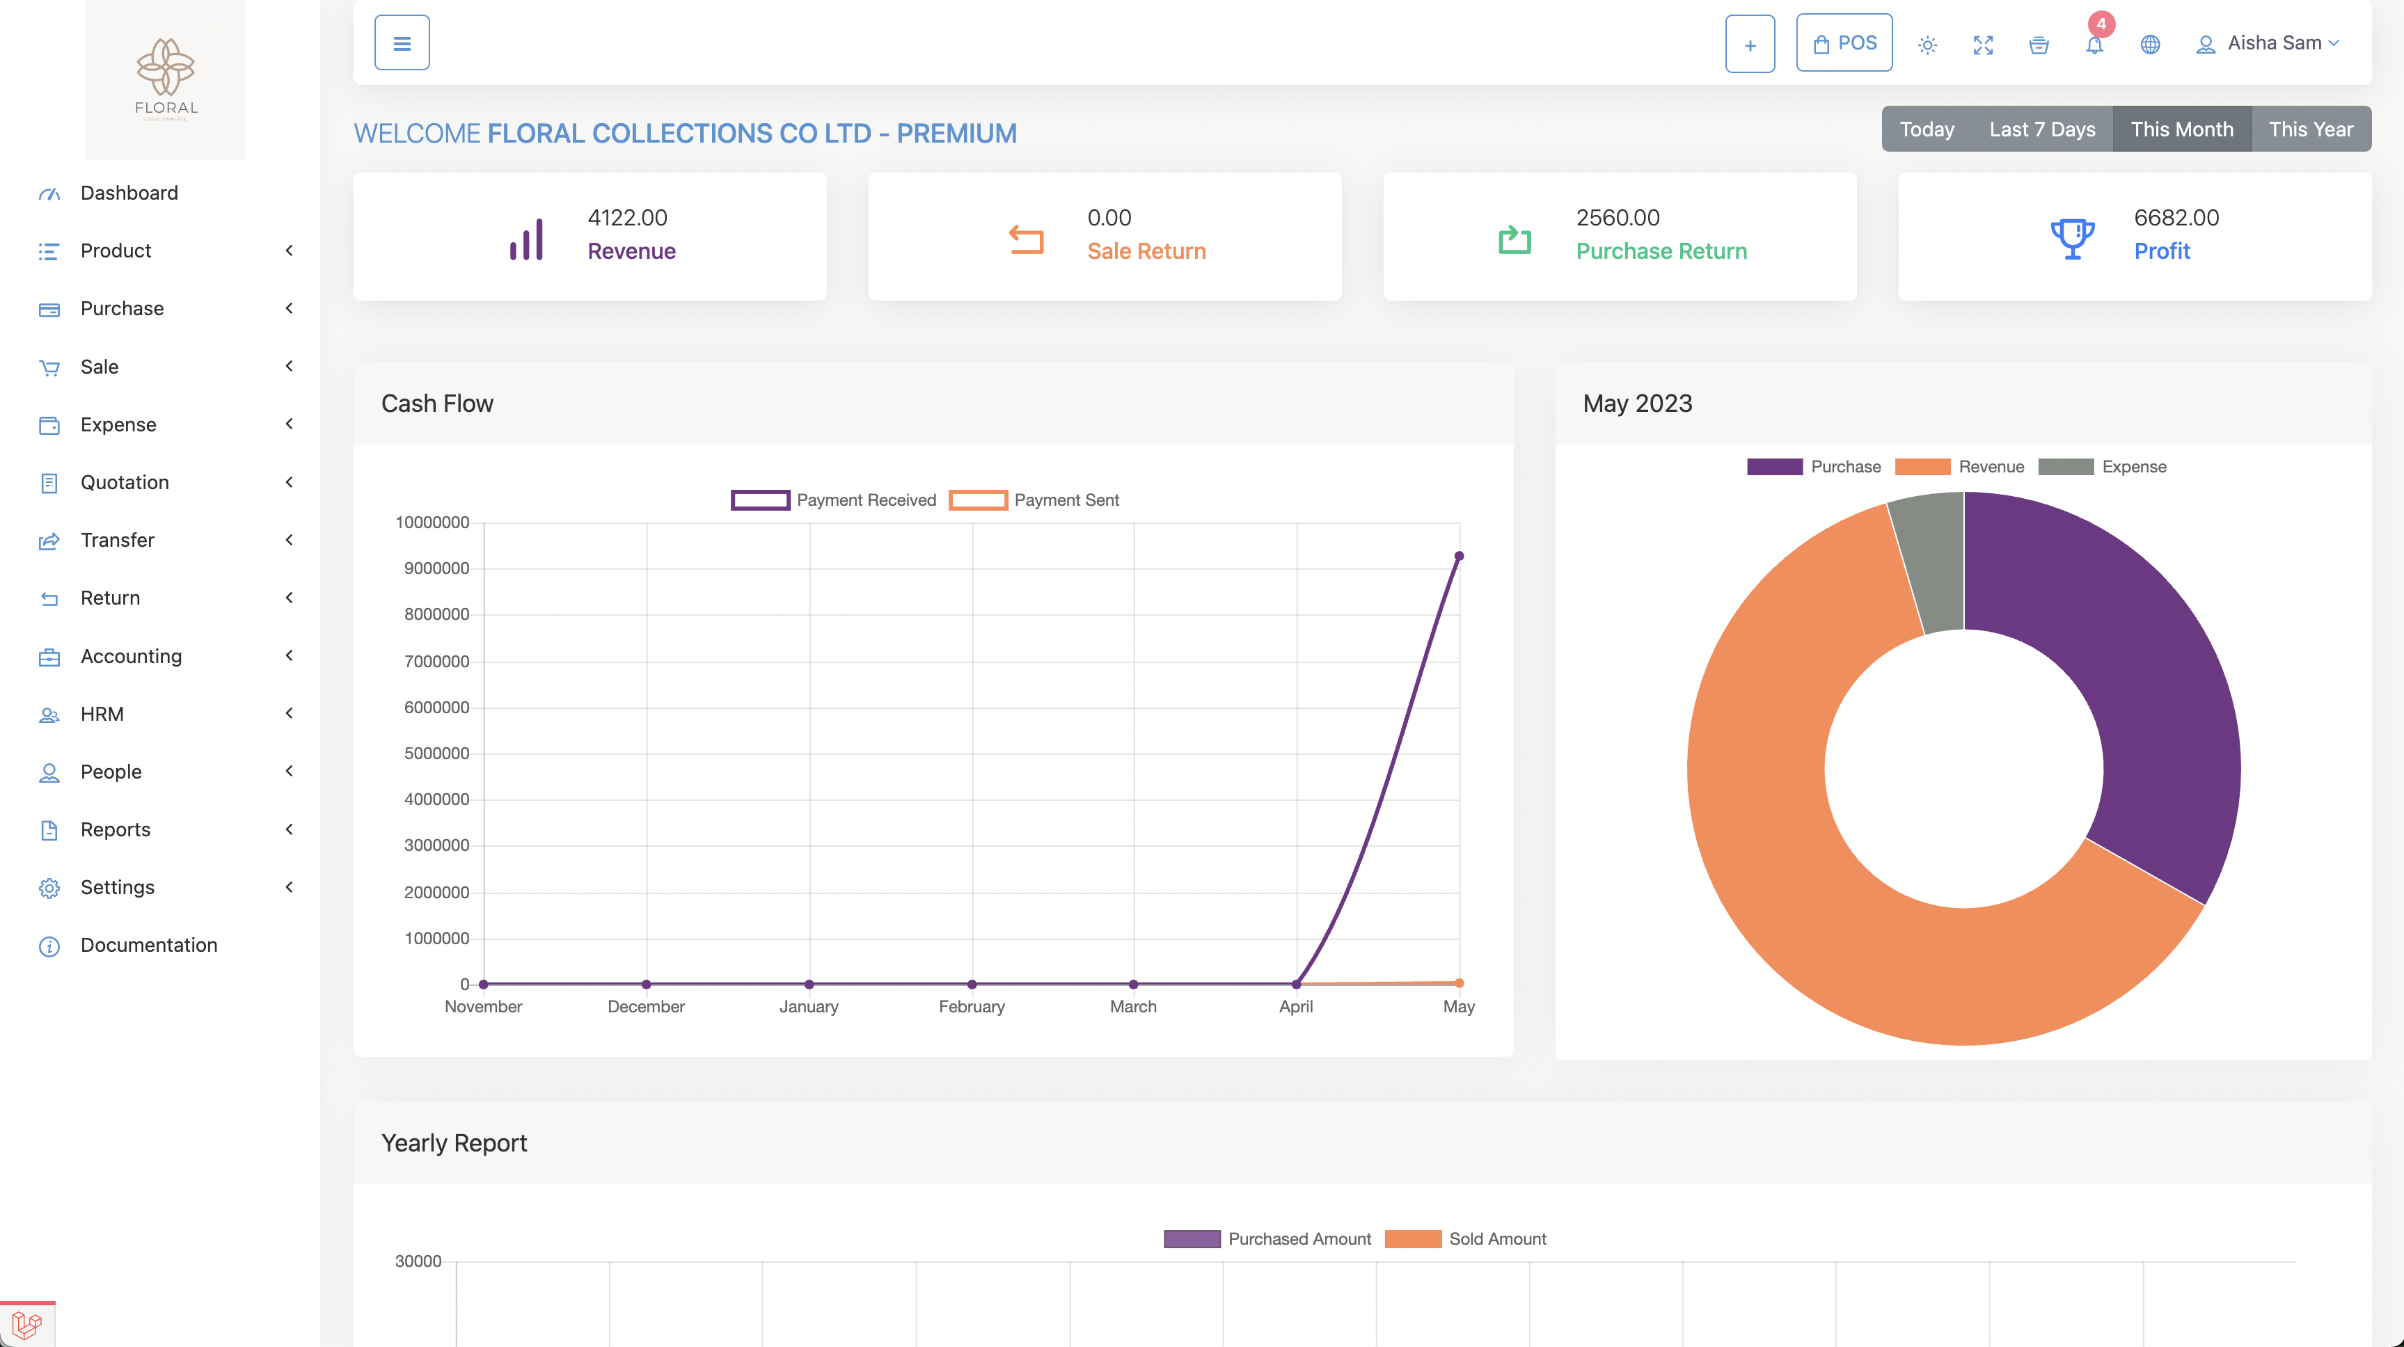Click the purple Purchase legend swatch
The image size is (2404, 1347).
pyautogui.click(x=1774, y=466)
